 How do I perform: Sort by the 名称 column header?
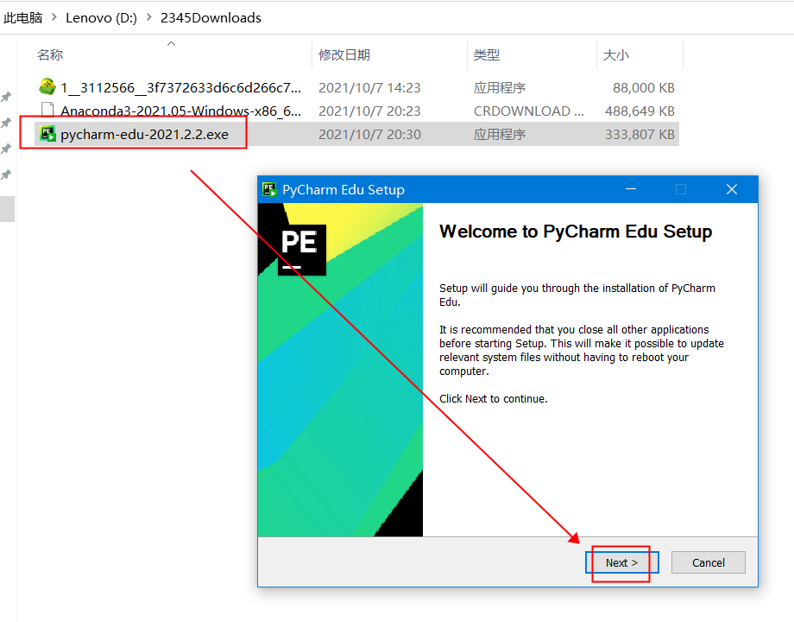point(50,54)
